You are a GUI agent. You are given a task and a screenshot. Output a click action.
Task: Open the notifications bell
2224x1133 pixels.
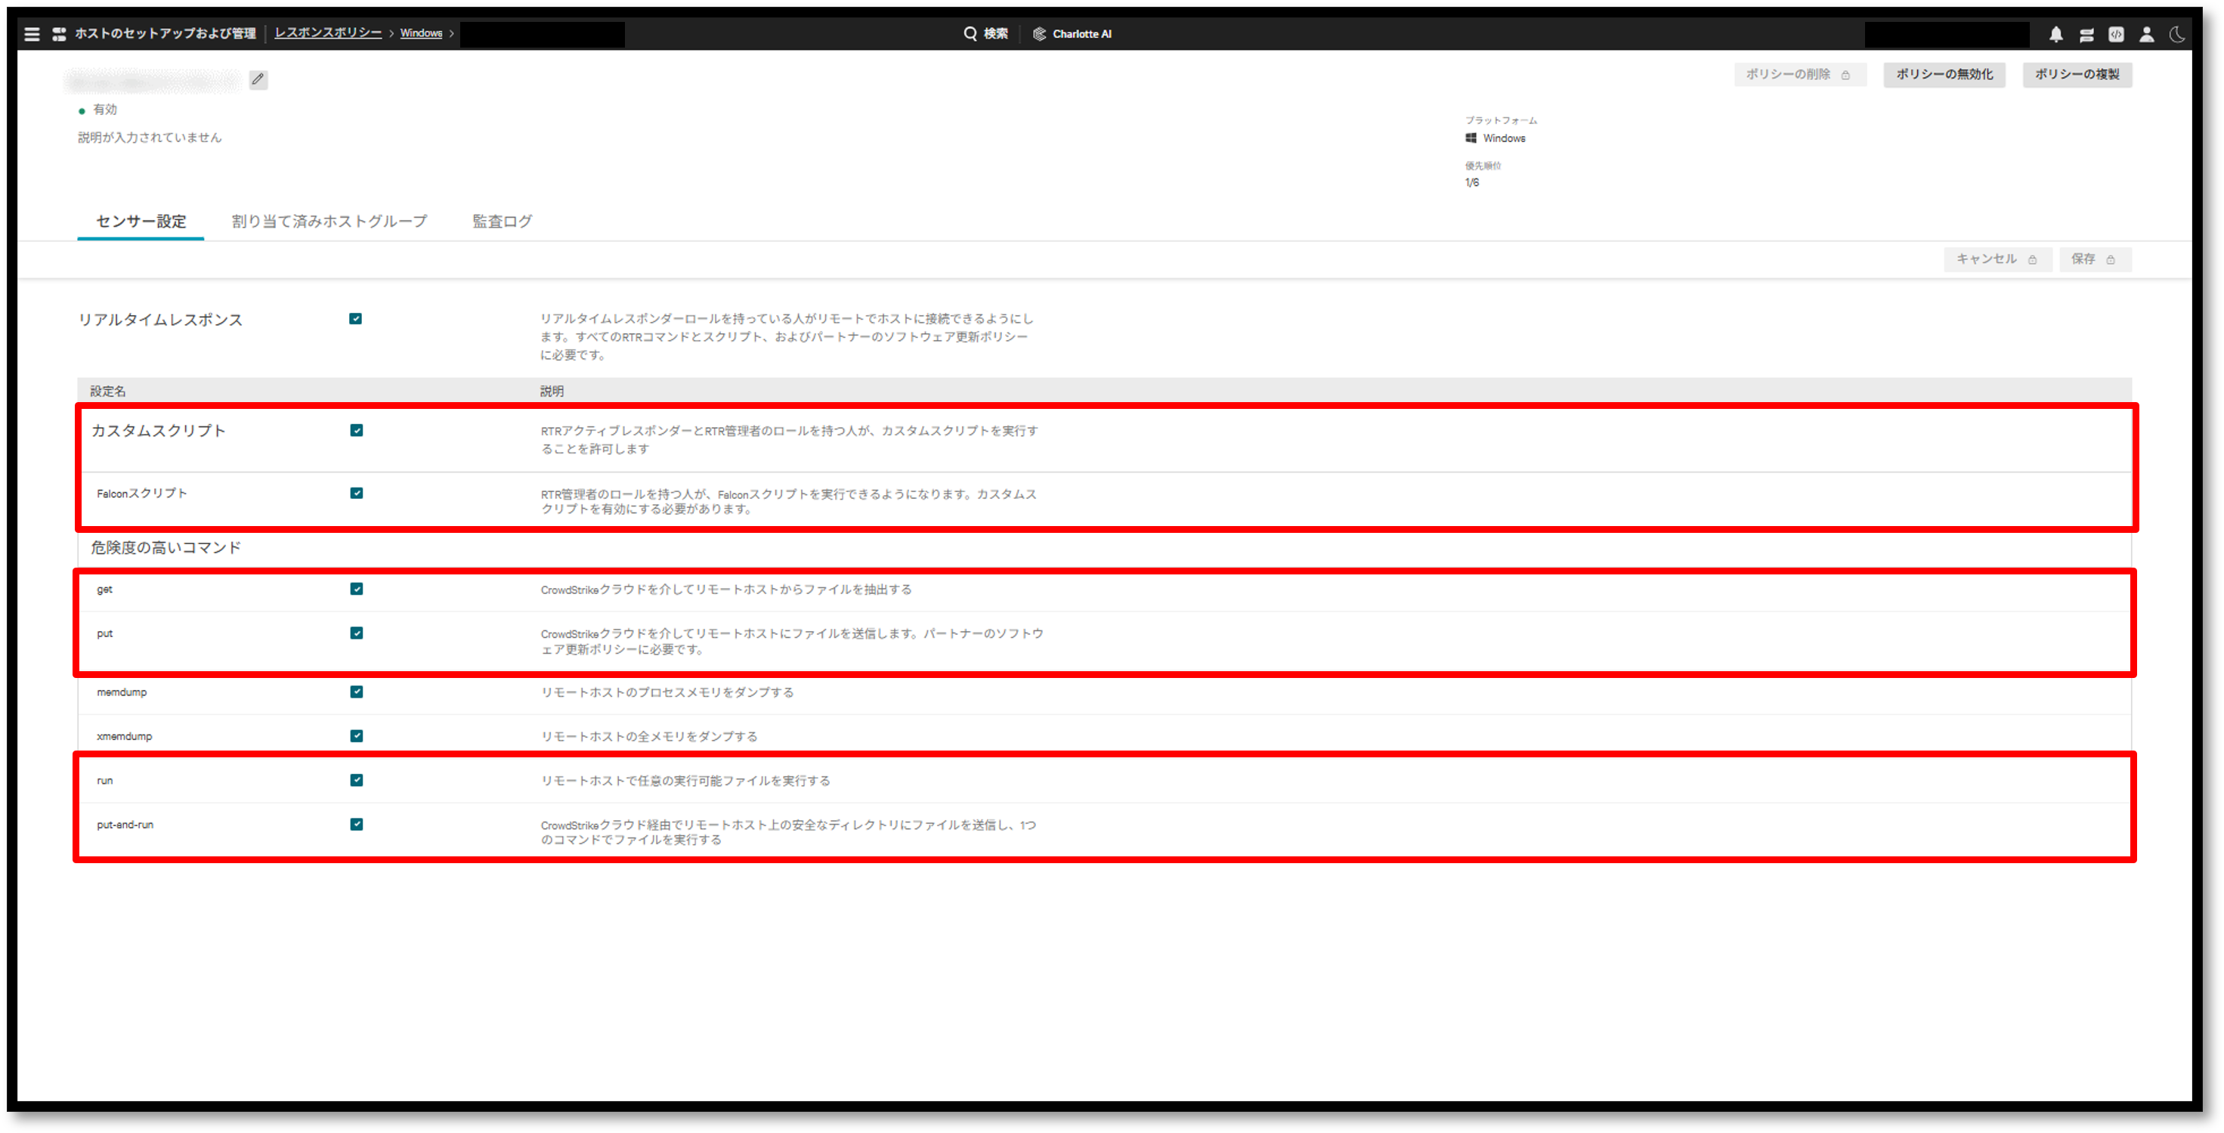click(x=2055, y=35)
